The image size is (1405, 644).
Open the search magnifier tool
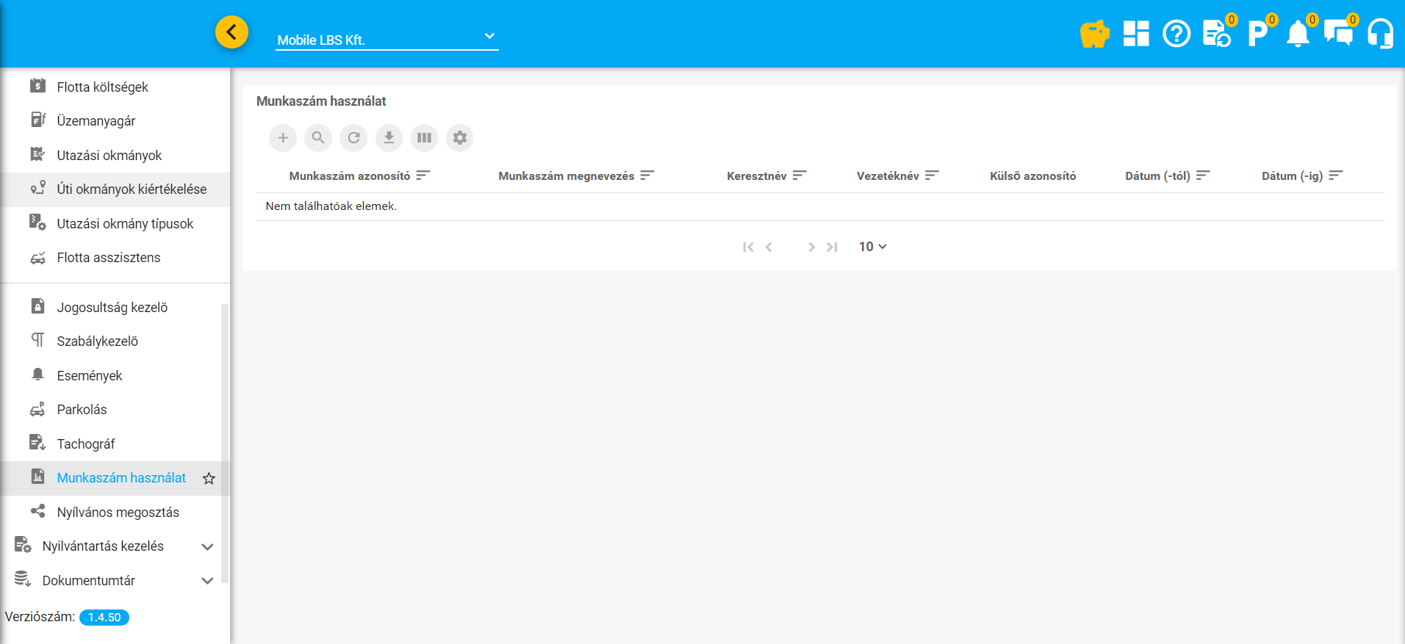coord(318,138)
